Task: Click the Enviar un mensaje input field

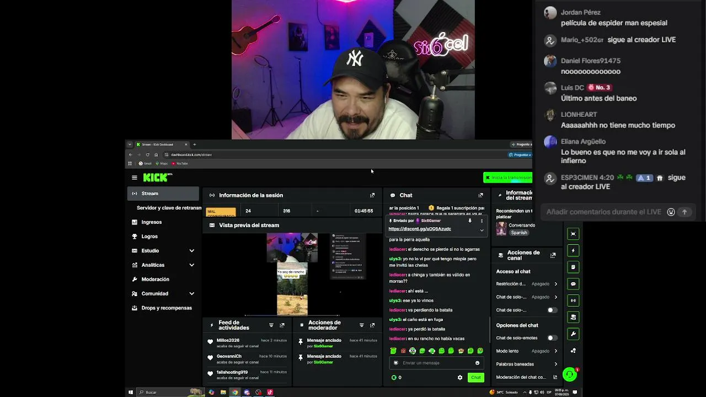Action: pyautogui.click(x=436, y=363)
